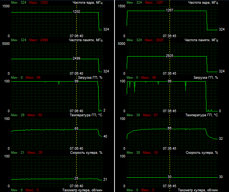Click 'Загрузка ГП, %' title in the left panel
The width and height of the screenshot is (229, 192).
90,78
